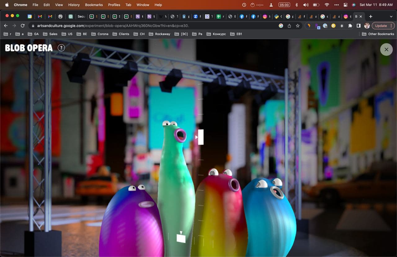The width and height of the screenshot is (397, 257).
Task: Share this page using the share icon
Action: tap(289, 26)
